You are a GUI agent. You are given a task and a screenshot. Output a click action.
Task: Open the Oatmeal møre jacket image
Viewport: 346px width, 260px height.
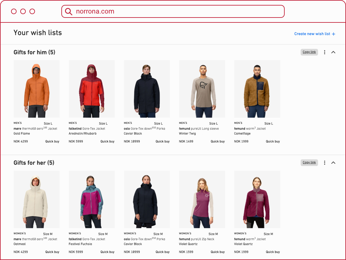click(x=37, y=199)
